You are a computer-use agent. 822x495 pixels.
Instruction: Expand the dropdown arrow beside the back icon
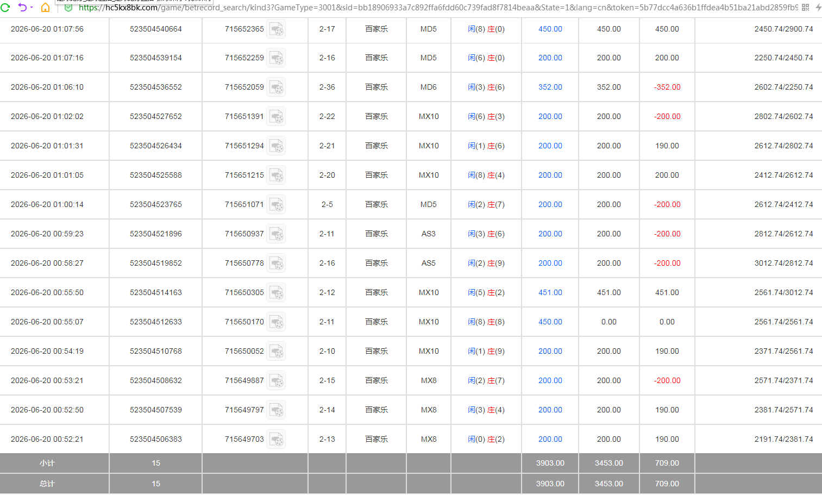[32, 8]
